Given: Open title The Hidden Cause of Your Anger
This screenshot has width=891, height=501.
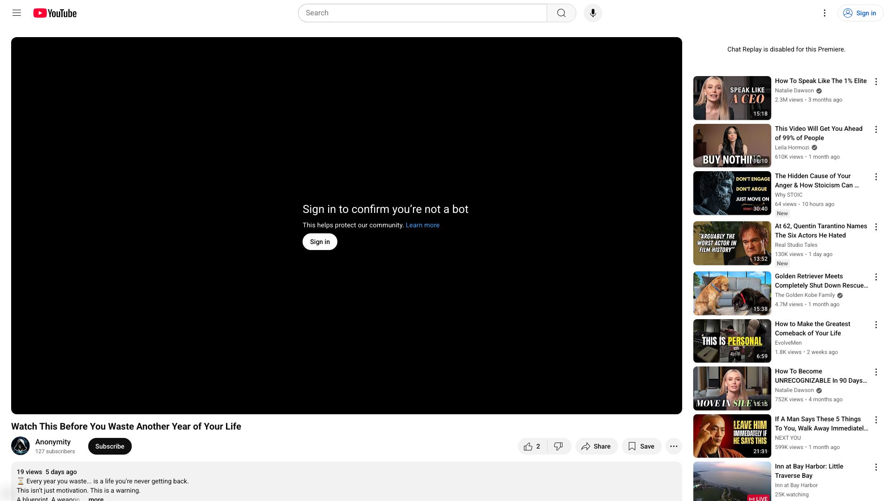Looking at the screenshot, I should 817,180.
